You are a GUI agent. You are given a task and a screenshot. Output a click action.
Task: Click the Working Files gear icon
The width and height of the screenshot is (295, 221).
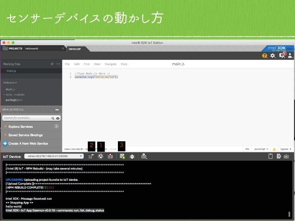[52, 64]
